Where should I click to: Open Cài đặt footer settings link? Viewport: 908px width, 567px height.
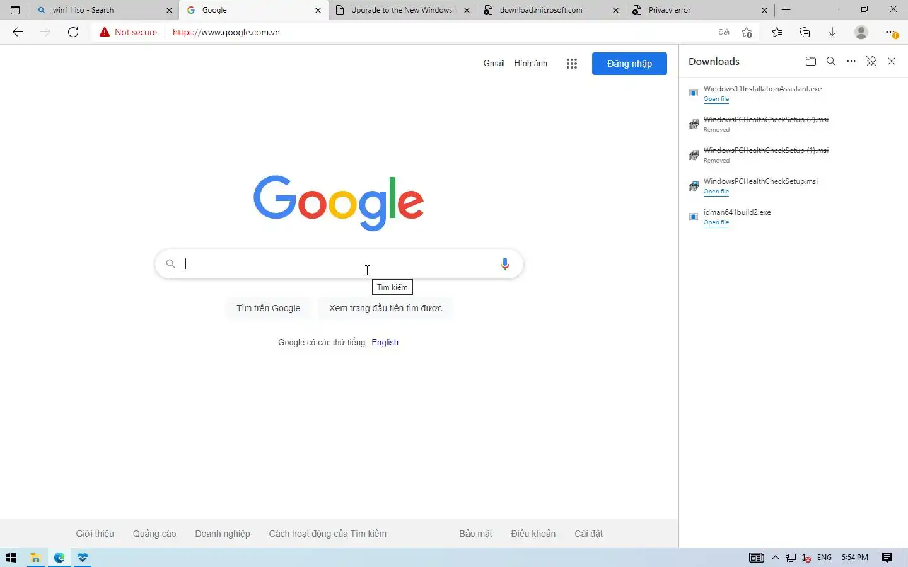tap(589, 534)
